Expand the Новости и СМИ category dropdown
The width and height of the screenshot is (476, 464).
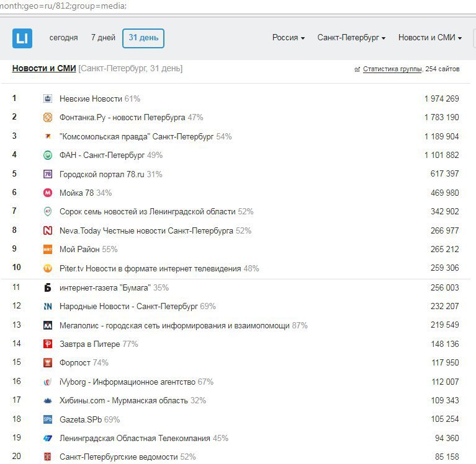pyautogui.click(x=430, y=38)
